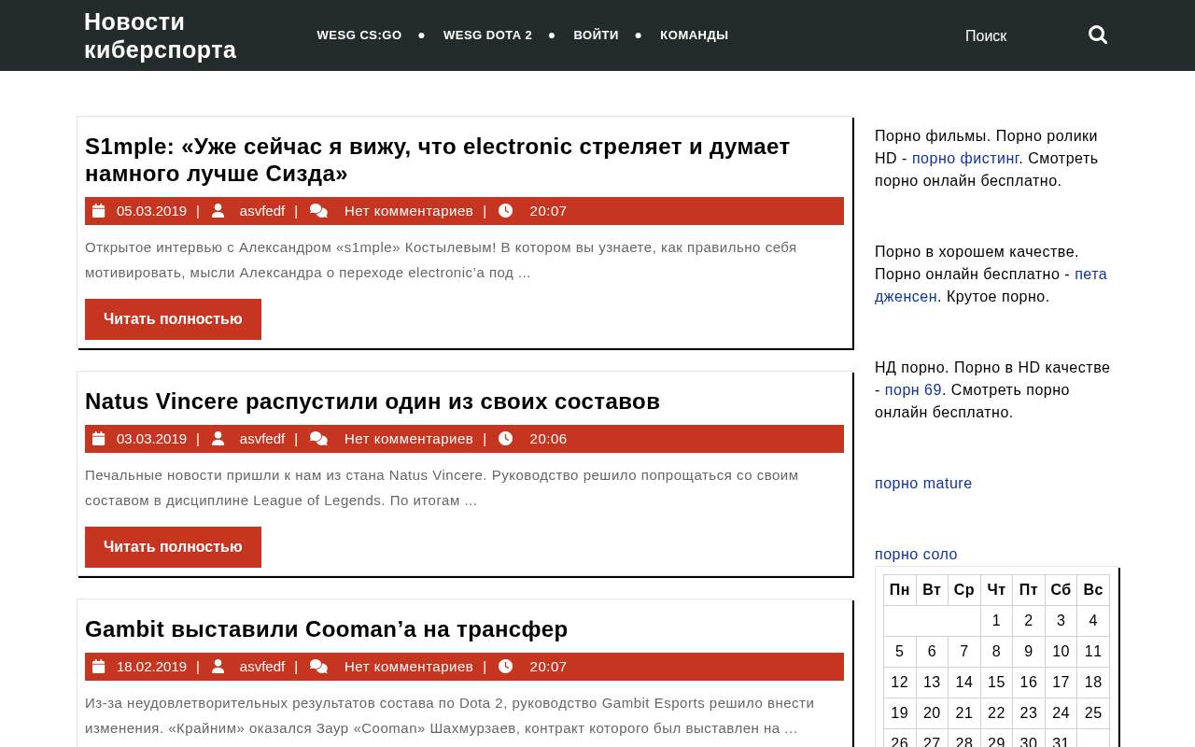Click comments icon in Gambit article meta
Screen dimensions: 1195x747
(x=319, y=667)
